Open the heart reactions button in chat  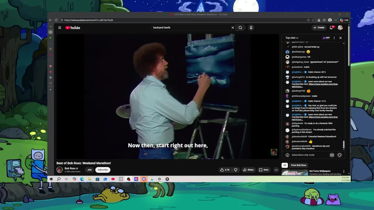[x=340, y=155]
